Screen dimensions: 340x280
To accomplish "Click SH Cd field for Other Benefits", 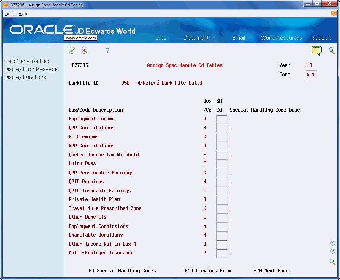I will 222,217.
